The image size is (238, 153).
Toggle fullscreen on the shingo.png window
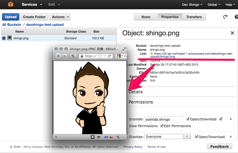click(x=124, y=49)
